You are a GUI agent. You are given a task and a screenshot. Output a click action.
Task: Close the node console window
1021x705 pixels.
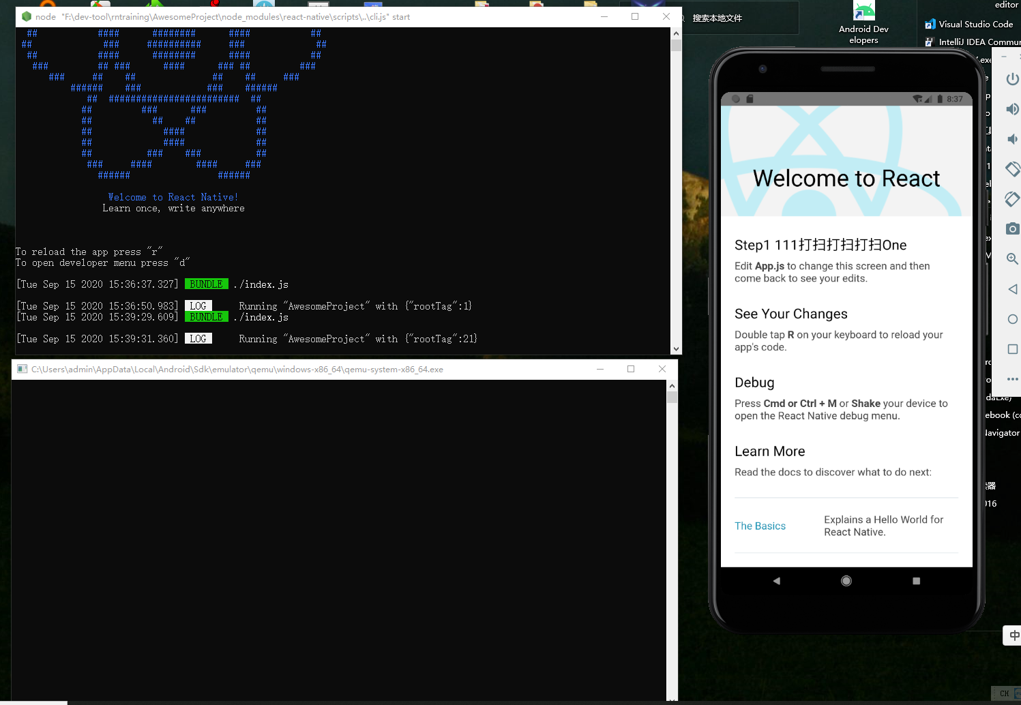pos(666,16)
